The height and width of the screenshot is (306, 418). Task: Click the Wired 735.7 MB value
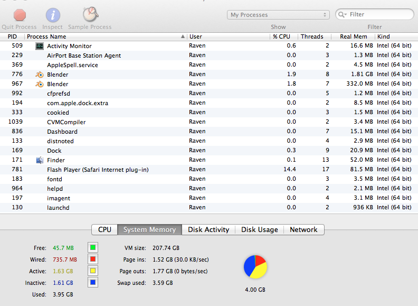click(x=65, y=259)
